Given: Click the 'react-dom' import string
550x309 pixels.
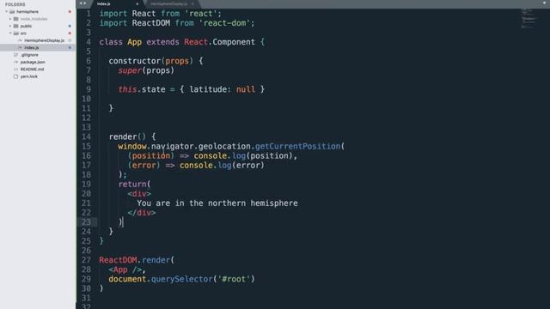Looking at the screenshot, I should (x=224, y=23).
